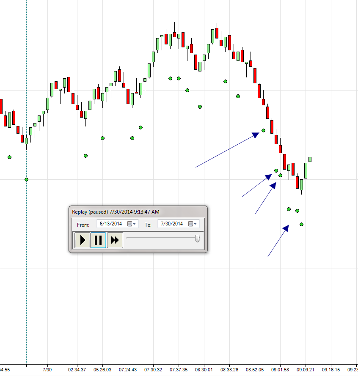
Task: Click the Pause button in the Replay panel
Action: pos(98,240)
